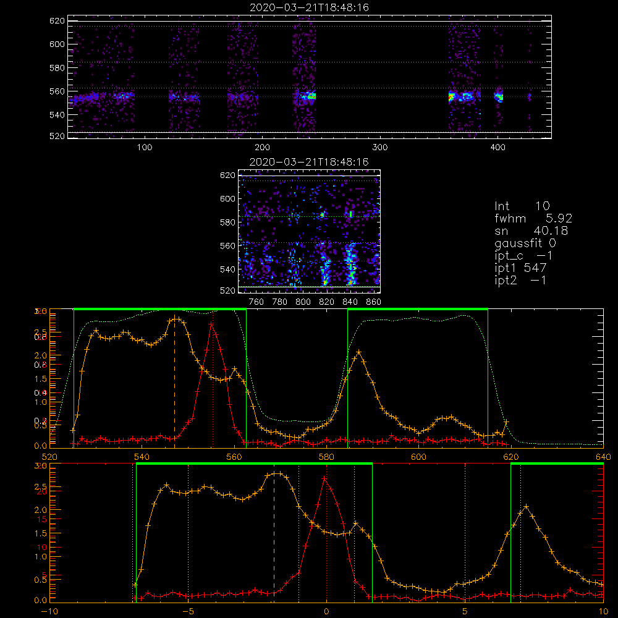Click x-axis label 540 of profile plot
618x618 pixels.
(x=142, y=457)
